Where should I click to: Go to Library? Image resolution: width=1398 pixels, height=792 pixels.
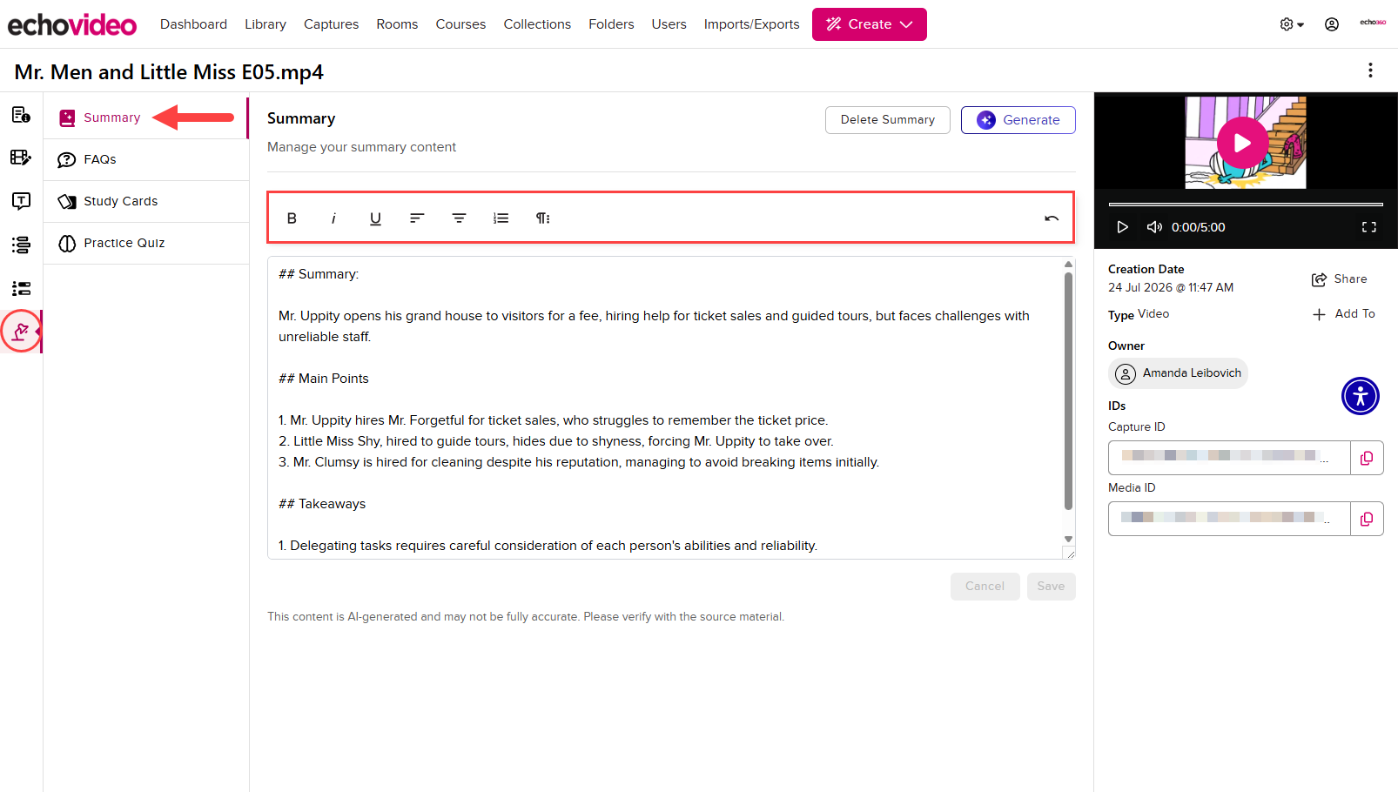click(265, 24)
